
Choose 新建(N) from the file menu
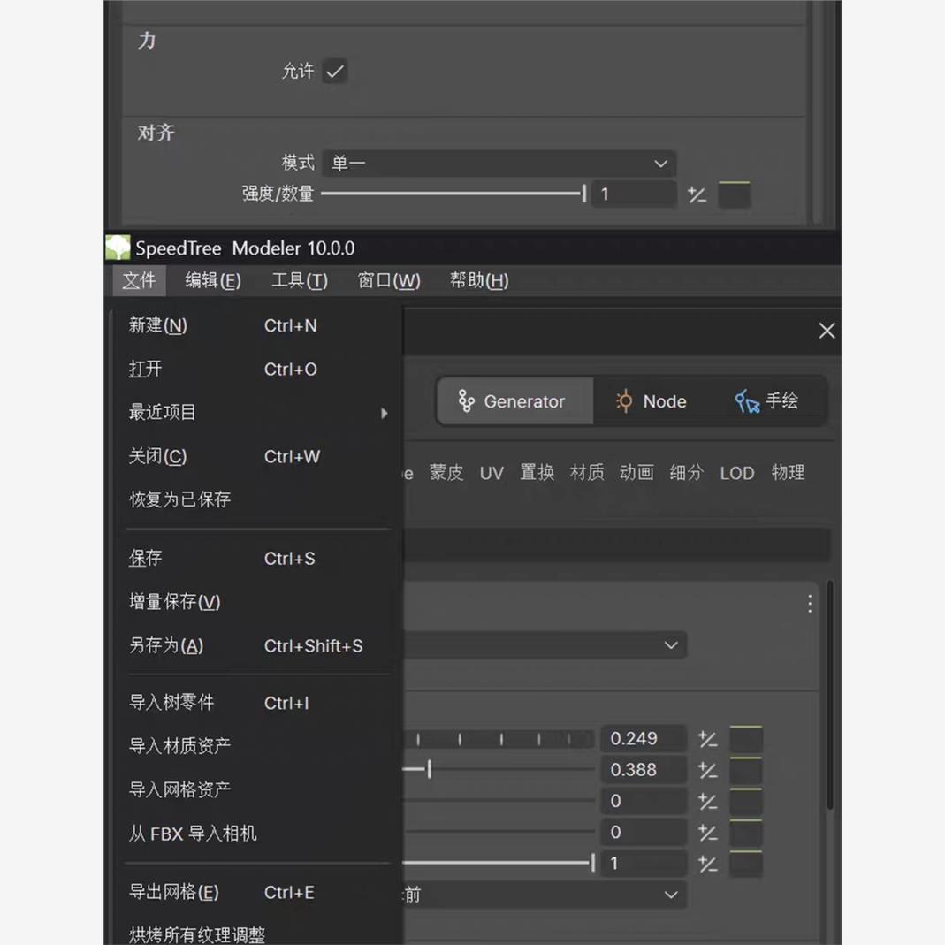258,325
